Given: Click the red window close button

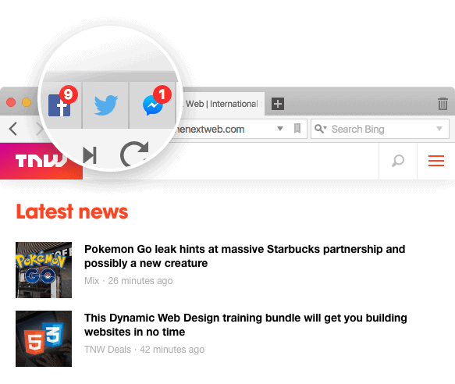Looking at the screenshot, I should point(11,102).
